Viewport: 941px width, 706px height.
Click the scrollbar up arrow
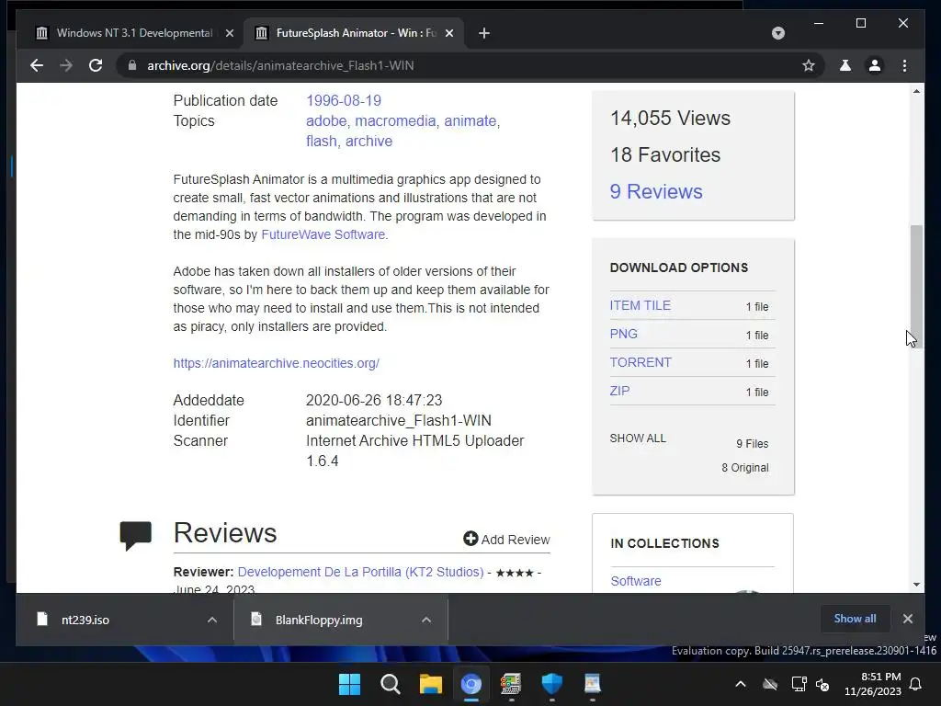point(916,91)
